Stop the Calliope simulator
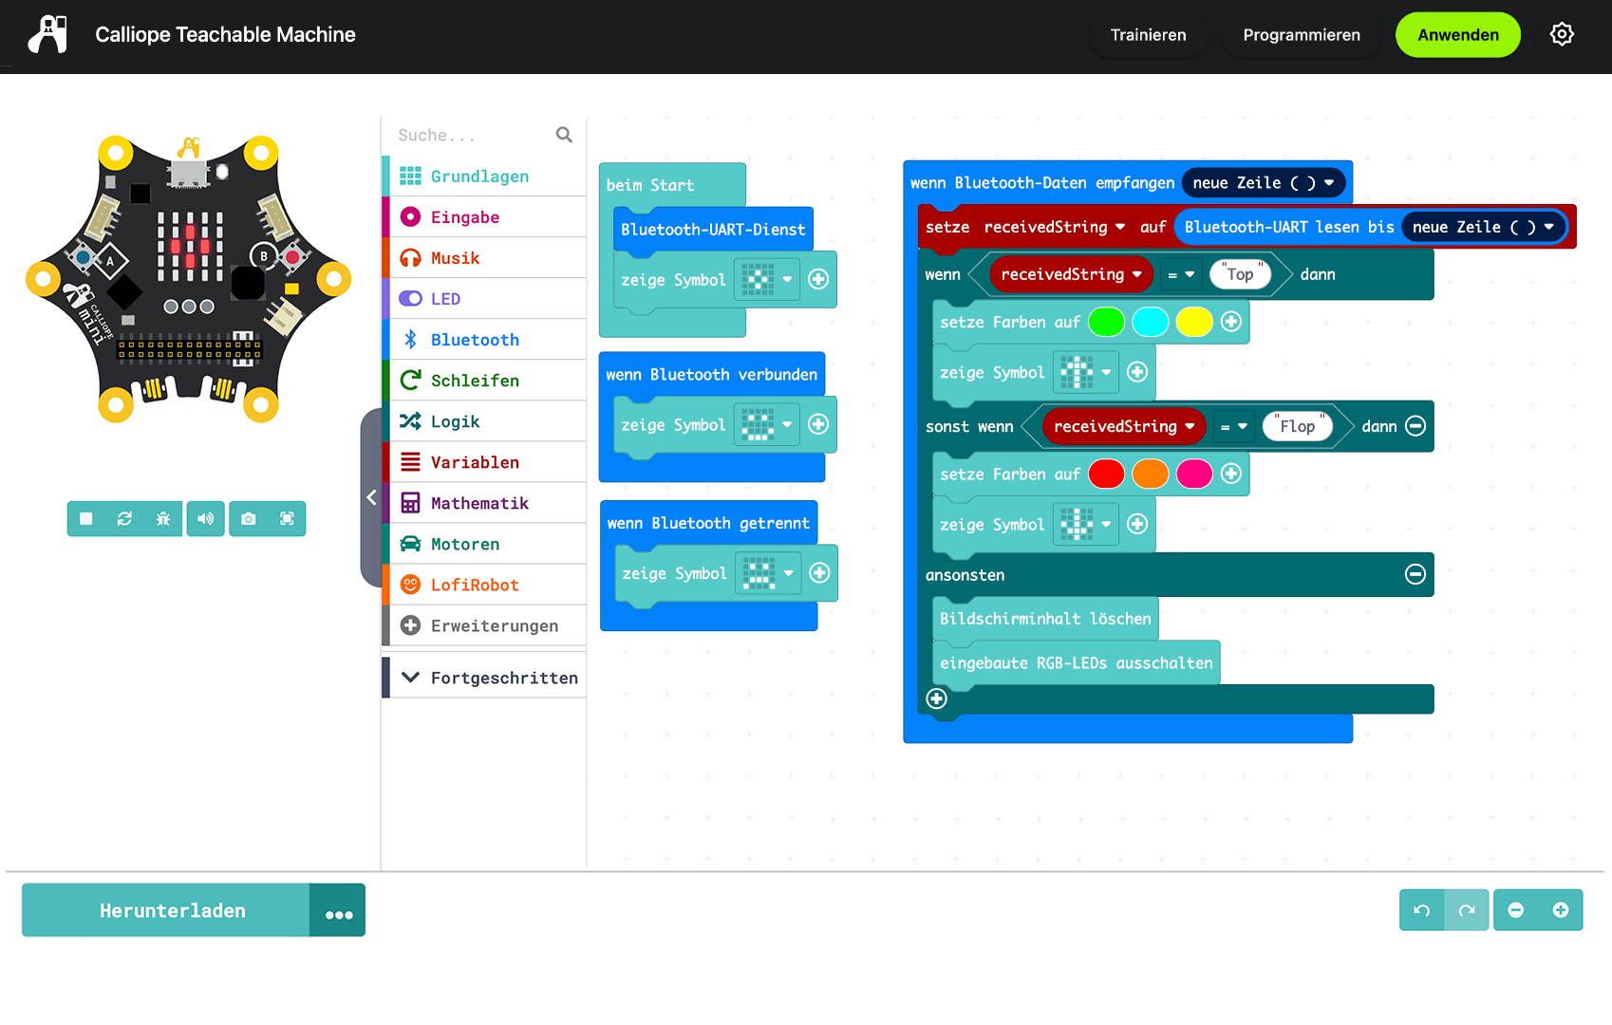The height and width of the screenshot is (1025, 1612). [x=86, y=519]
